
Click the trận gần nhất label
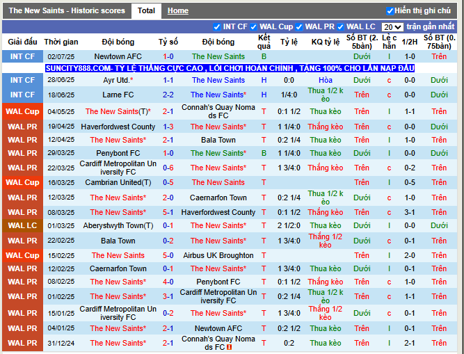[431, 26]
